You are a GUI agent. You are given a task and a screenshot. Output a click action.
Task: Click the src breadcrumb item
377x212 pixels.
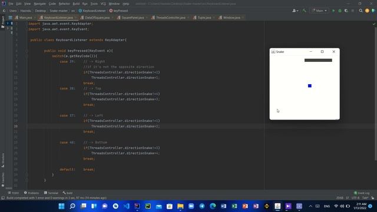(x=73, y=11)
